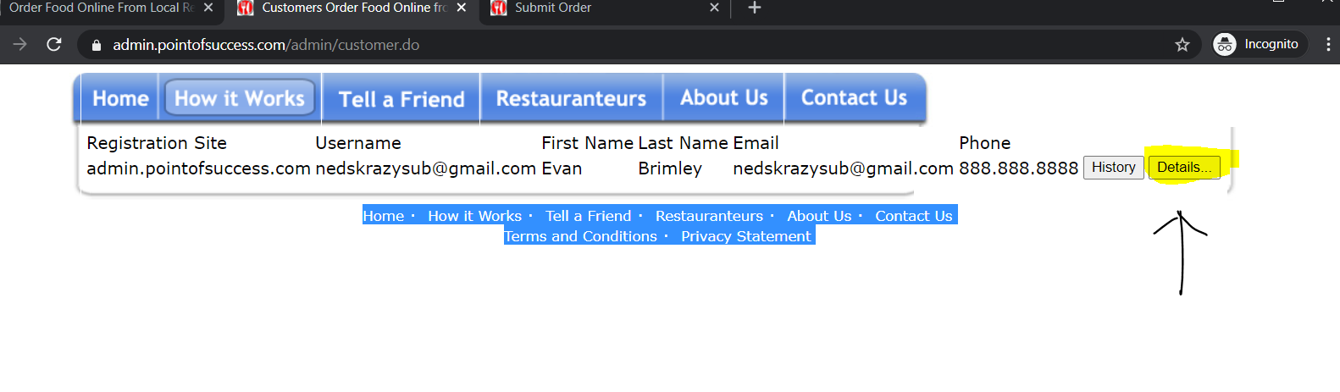
Task: Click the footer About Us link
Action: (x=819, y=216)
